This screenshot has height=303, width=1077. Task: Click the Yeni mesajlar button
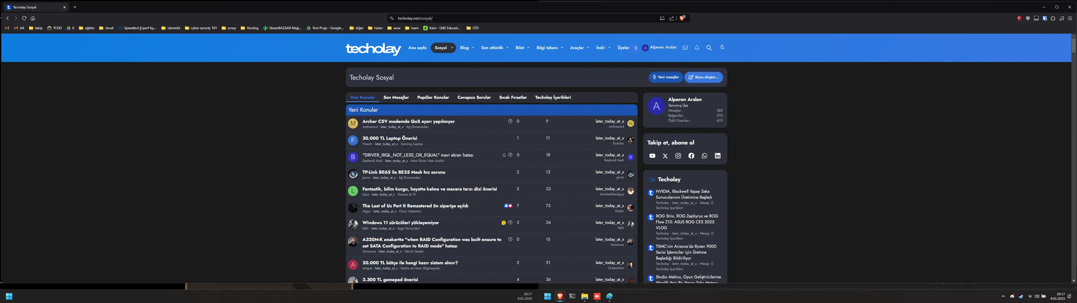click(x=666, y=77)
